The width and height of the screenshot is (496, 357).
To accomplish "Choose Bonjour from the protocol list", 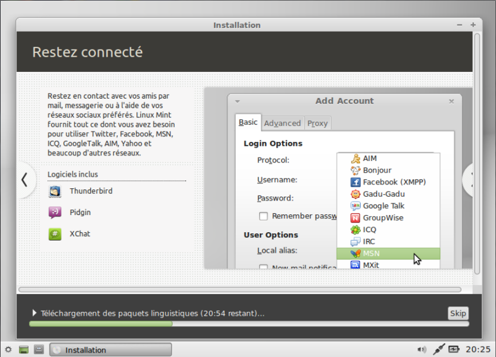I will coord(389,171).
